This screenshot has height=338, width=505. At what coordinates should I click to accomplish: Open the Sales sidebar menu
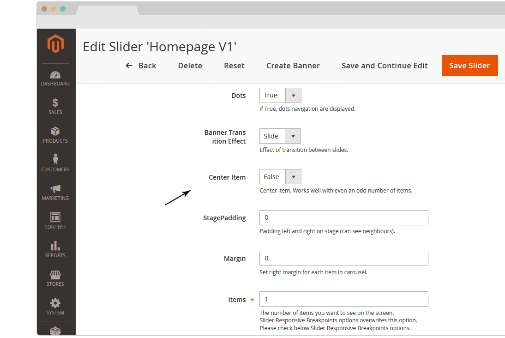[x=55, y=106]
